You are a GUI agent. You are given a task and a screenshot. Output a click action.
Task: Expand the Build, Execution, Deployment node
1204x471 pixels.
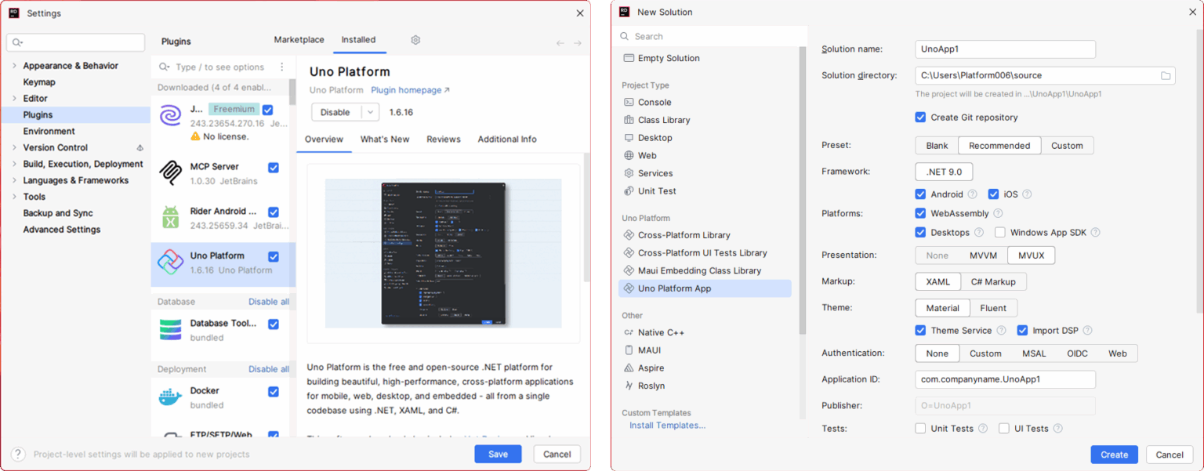(14, 165)
